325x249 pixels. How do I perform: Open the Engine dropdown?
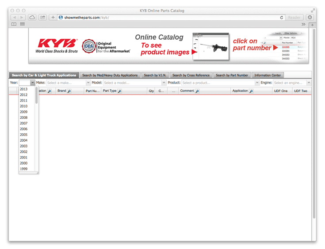(x=309, y=83)
